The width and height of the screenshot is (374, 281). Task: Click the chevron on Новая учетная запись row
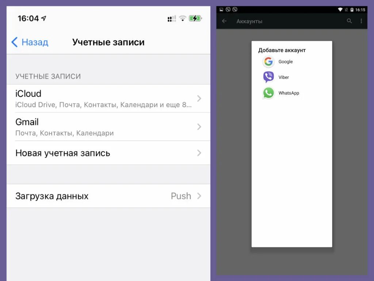click(199, 153)
